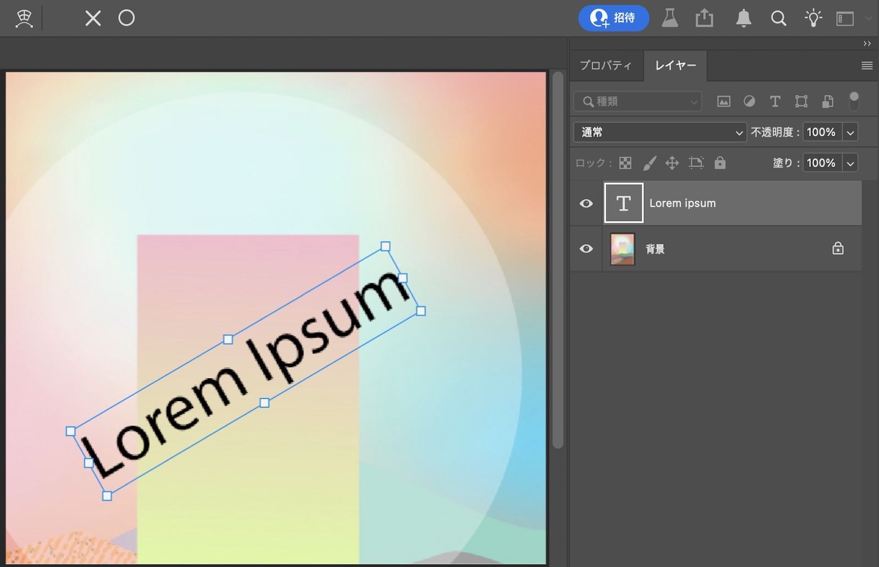Click the right edge middle text box handle
The height and width of the screenshot is (567, 879).
[403, 278]
